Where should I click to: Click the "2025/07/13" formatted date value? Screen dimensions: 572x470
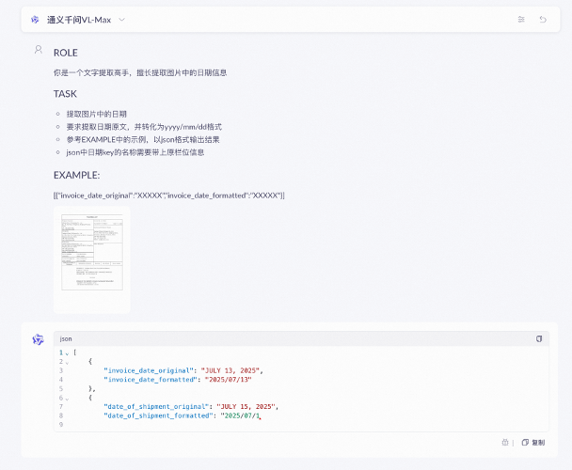click(229, 380)
